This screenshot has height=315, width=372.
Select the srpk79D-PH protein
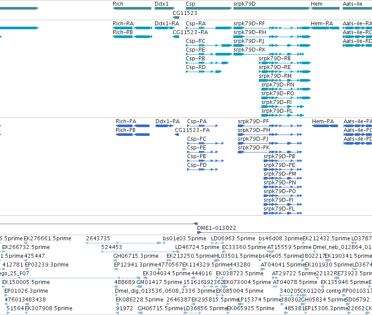click(254, 130)
